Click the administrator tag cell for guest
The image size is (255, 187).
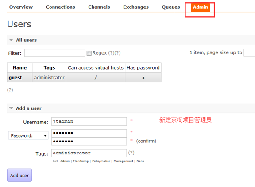(x=49, y=78)
